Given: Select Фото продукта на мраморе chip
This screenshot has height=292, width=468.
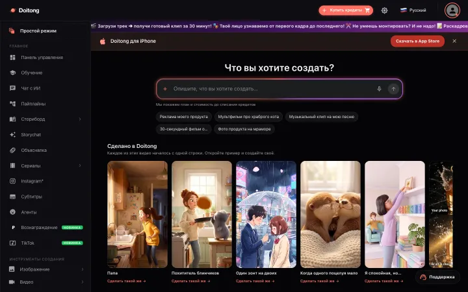Looking at the screenshot, I should coord(244,129).
